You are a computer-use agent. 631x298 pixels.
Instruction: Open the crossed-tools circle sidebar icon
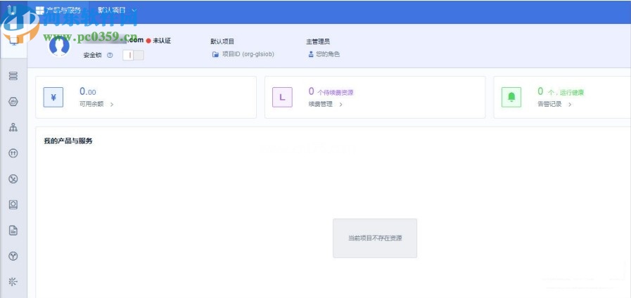click(x=13, y=179)
